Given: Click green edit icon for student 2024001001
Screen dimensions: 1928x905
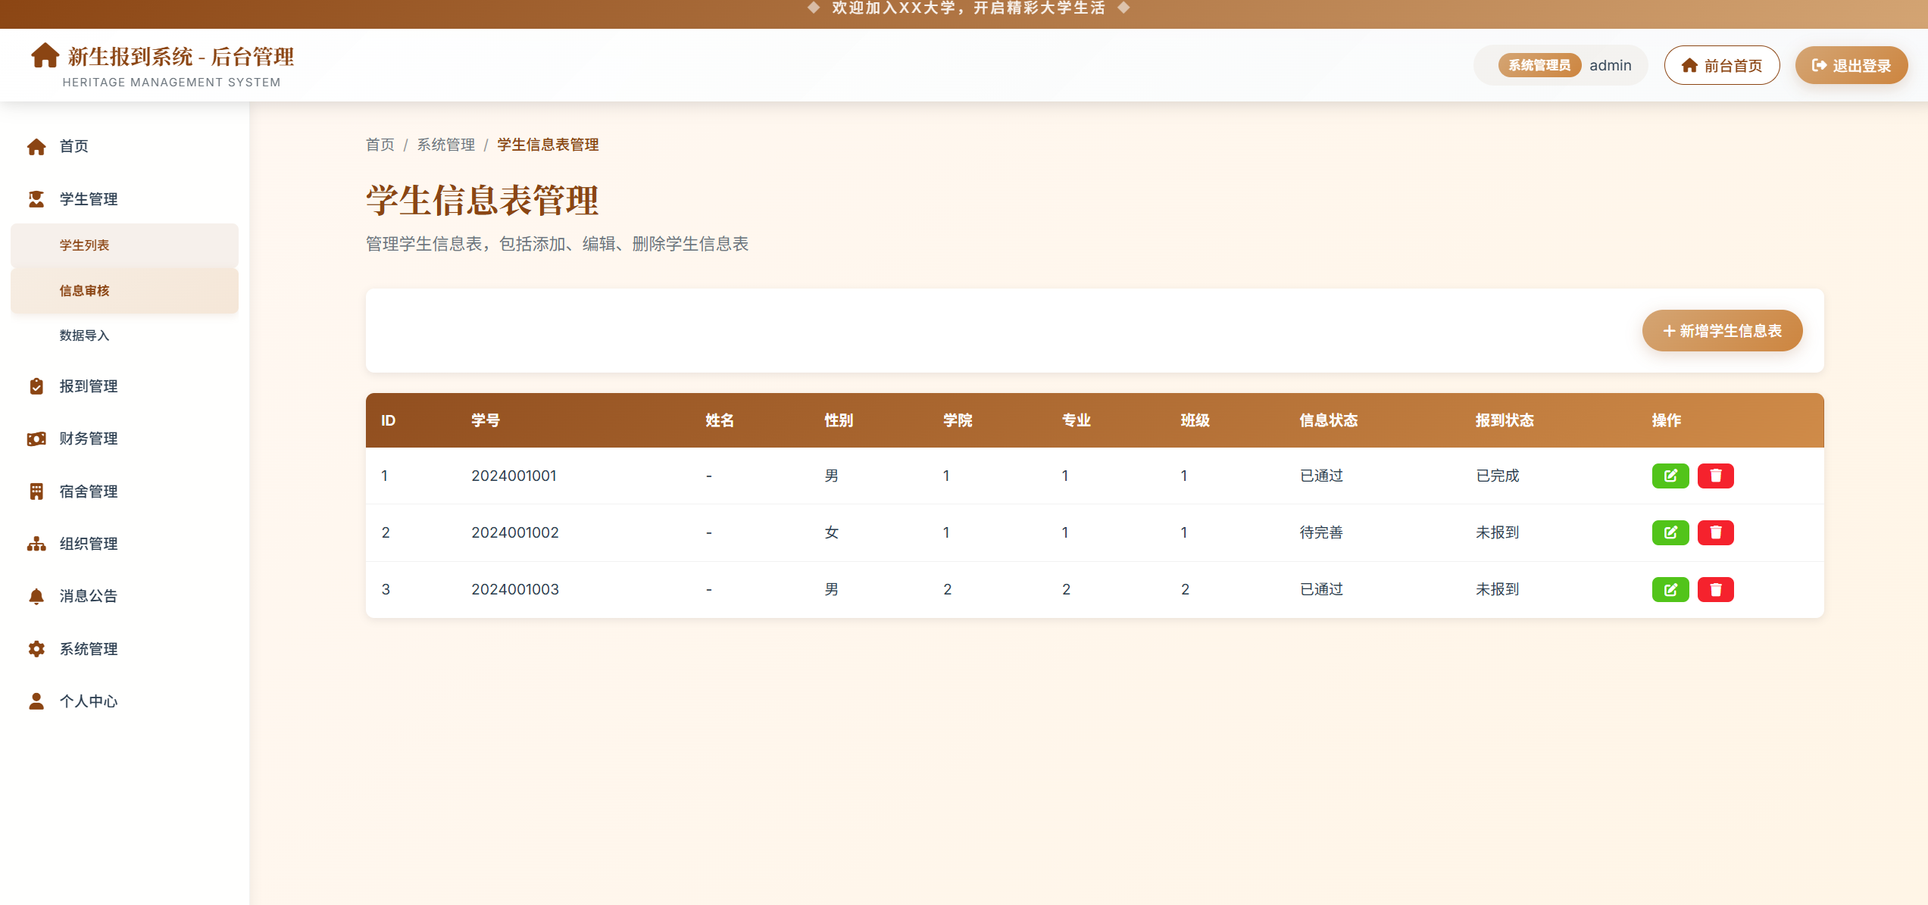Looking at the screenshot, I should [1670, 476].
